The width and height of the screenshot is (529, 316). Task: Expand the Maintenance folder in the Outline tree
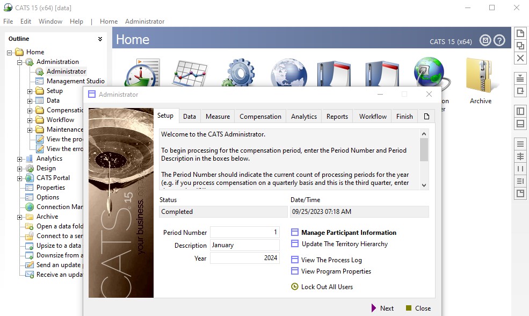[x=30, y=130]
